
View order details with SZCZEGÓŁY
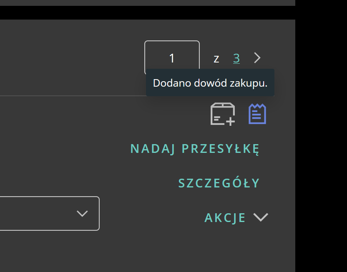[219, 183]
